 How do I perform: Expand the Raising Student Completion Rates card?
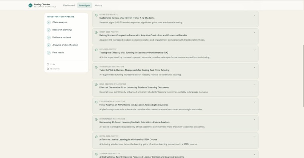(x=254, y=32)
